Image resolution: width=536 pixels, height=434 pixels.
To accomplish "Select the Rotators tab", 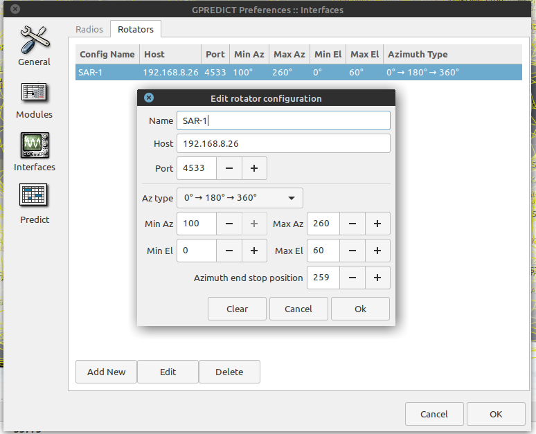I will (136, 29).
